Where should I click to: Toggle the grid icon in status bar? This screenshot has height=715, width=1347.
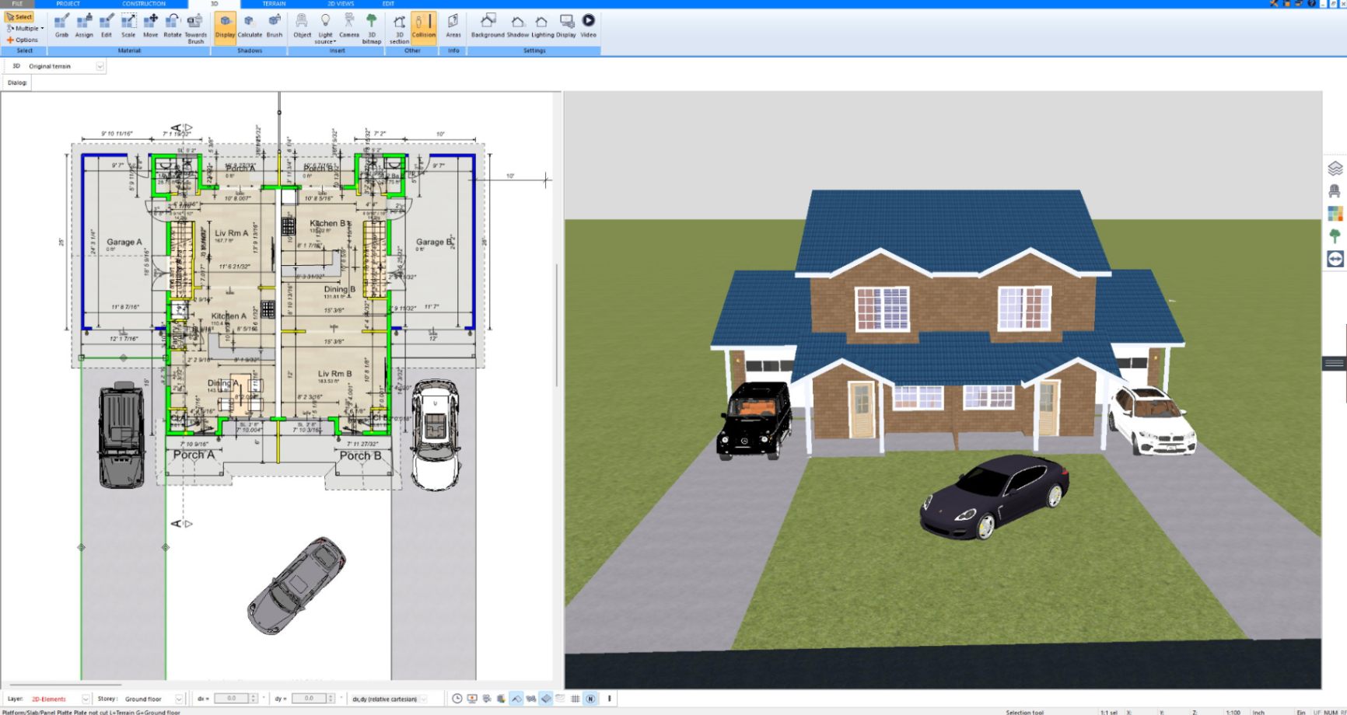pos(576,699)
